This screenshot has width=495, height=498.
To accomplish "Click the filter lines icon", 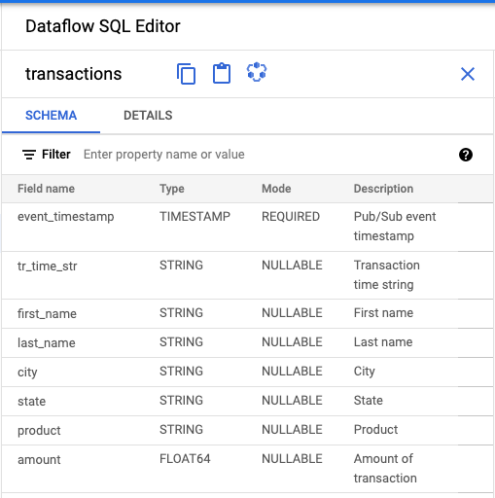I will point(29,155).
